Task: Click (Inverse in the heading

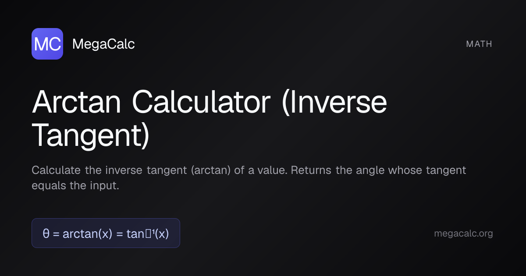Action: click(334, 103)
